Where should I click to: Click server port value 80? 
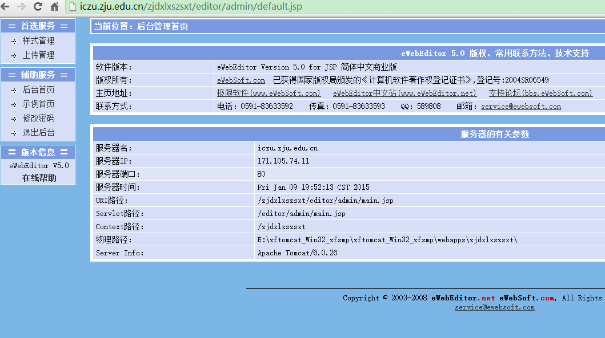[x=261, y=174]
